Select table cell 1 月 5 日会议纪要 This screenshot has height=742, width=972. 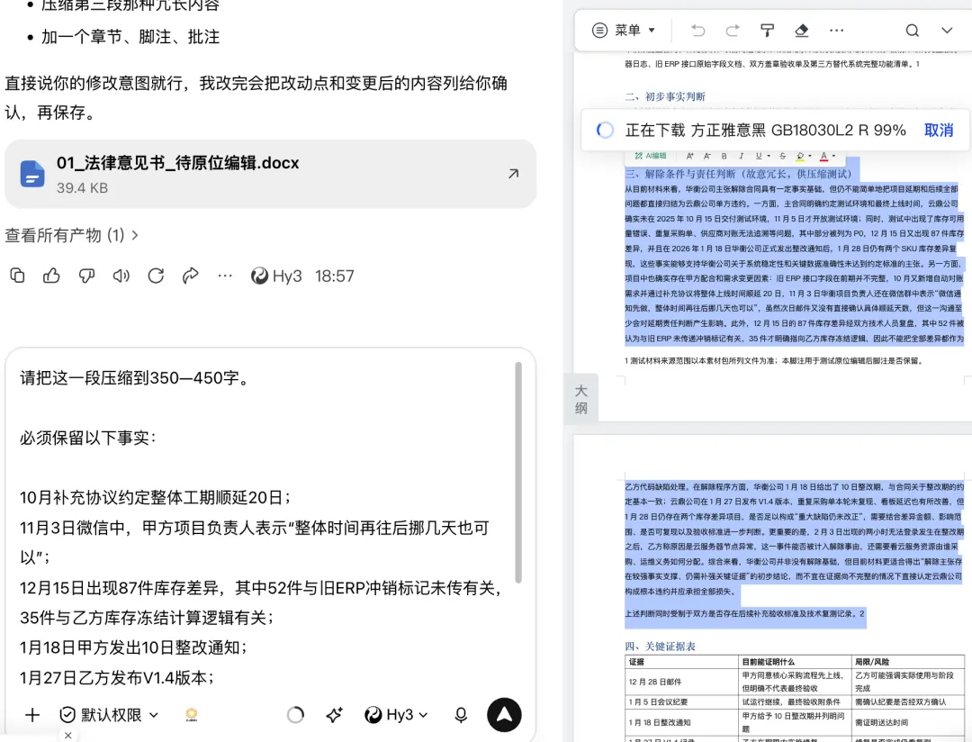click(682, 701)
